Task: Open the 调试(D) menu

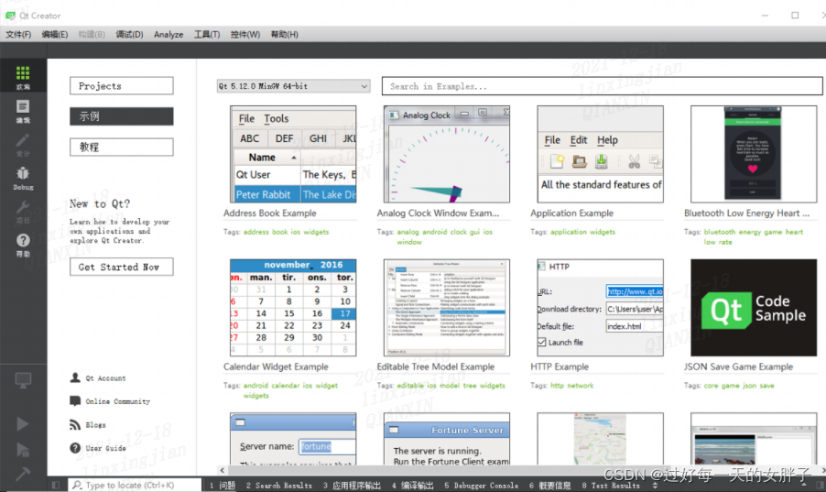Action: click(x=130, y=34)
